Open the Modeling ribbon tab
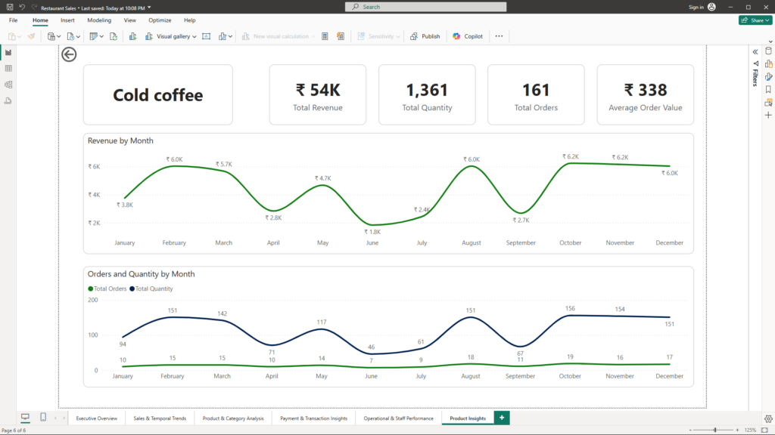Viewport: 775px width, 435px height. tap(99, 20)
